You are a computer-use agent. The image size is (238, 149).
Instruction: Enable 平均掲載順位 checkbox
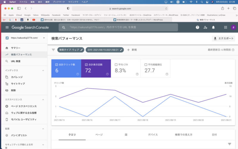click(x=146, y=65)
